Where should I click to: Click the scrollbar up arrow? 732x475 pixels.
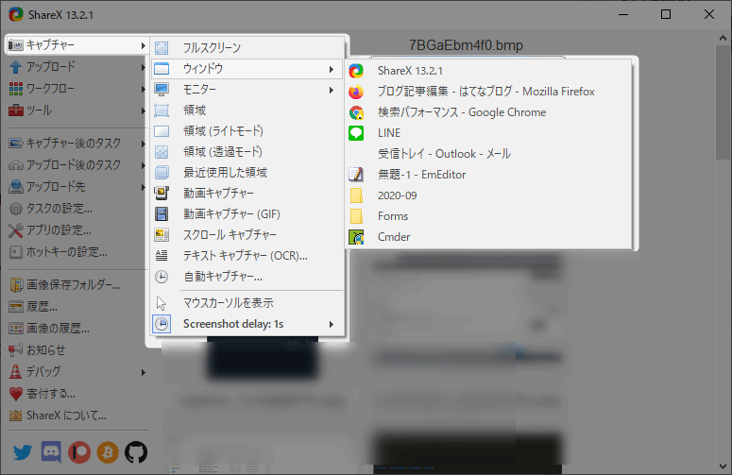coord(723,39)
